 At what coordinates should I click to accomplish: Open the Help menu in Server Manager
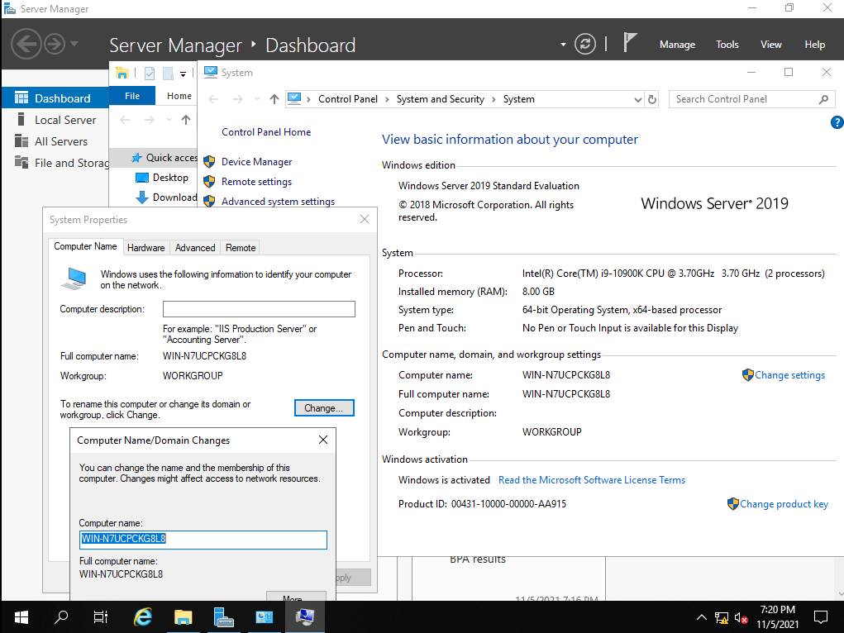coord(814,45)
